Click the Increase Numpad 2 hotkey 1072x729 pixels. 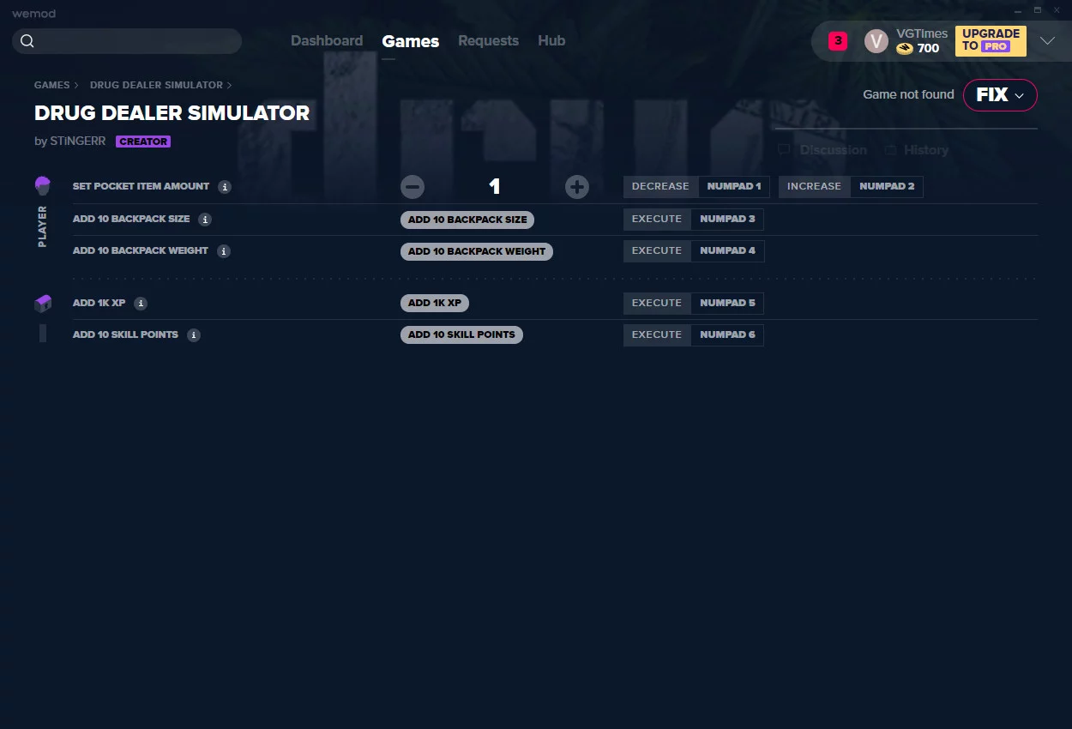tap(851, 187)
